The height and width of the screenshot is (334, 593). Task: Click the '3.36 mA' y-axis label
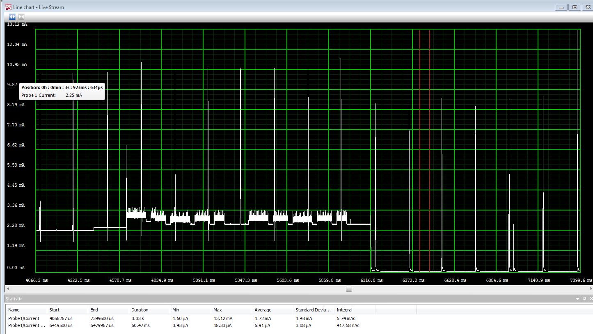click(x=16, y=205)
